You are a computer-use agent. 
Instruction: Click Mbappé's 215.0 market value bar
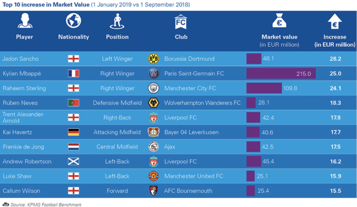pos(281,74)
